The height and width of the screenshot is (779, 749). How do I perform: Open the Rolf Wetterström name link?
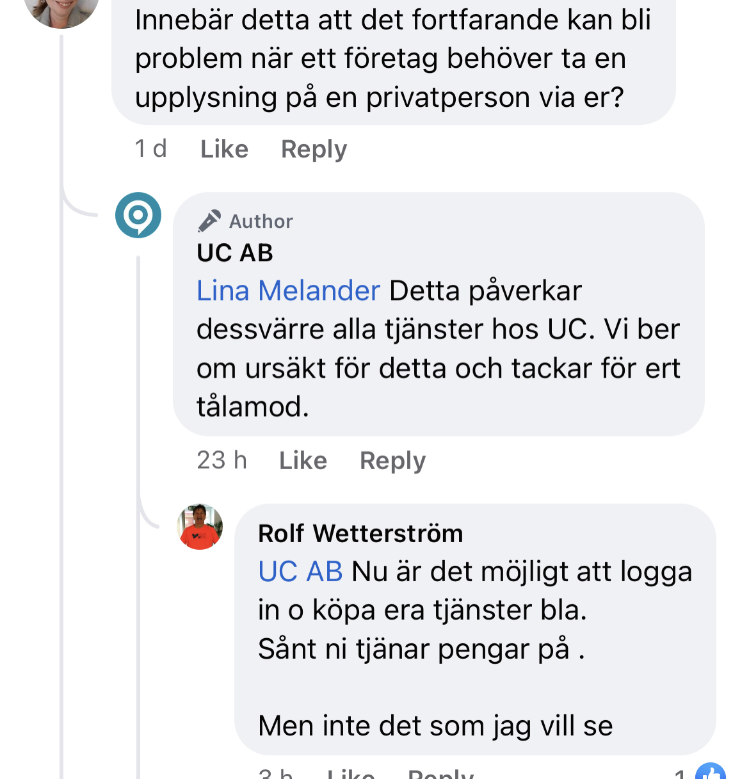pos(360,534)
